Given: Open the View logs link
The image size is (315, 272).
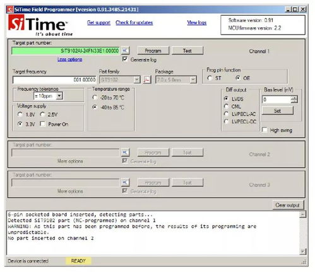Looking at the screenshot, I should pos(197,23).
